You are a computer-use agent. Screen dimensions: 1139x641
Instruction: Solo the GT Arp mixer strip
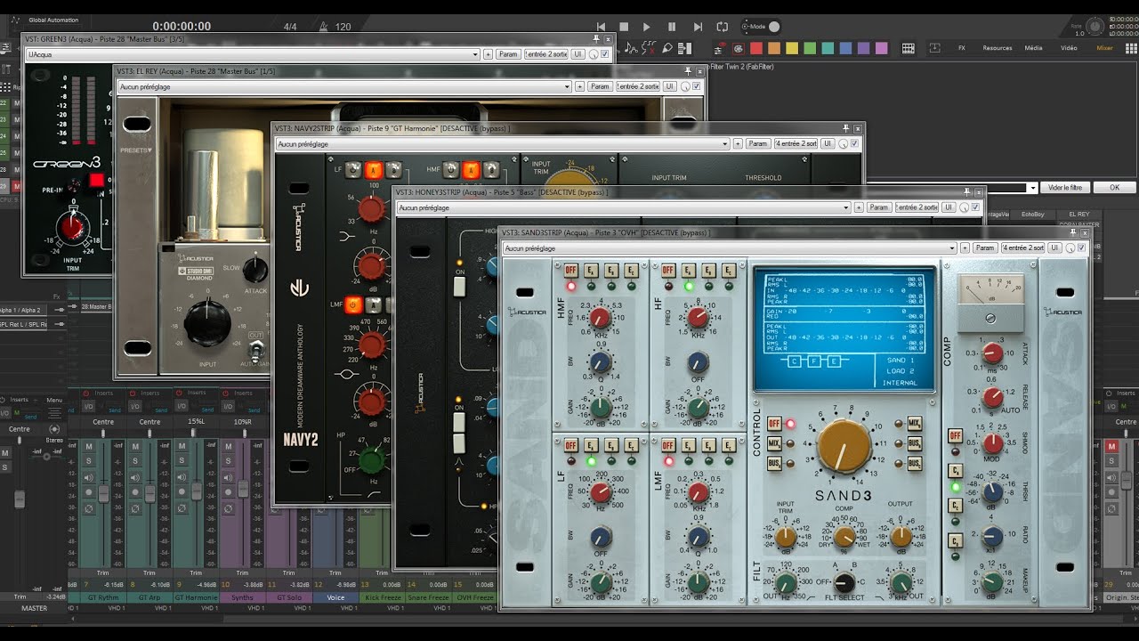pos(135,460)
